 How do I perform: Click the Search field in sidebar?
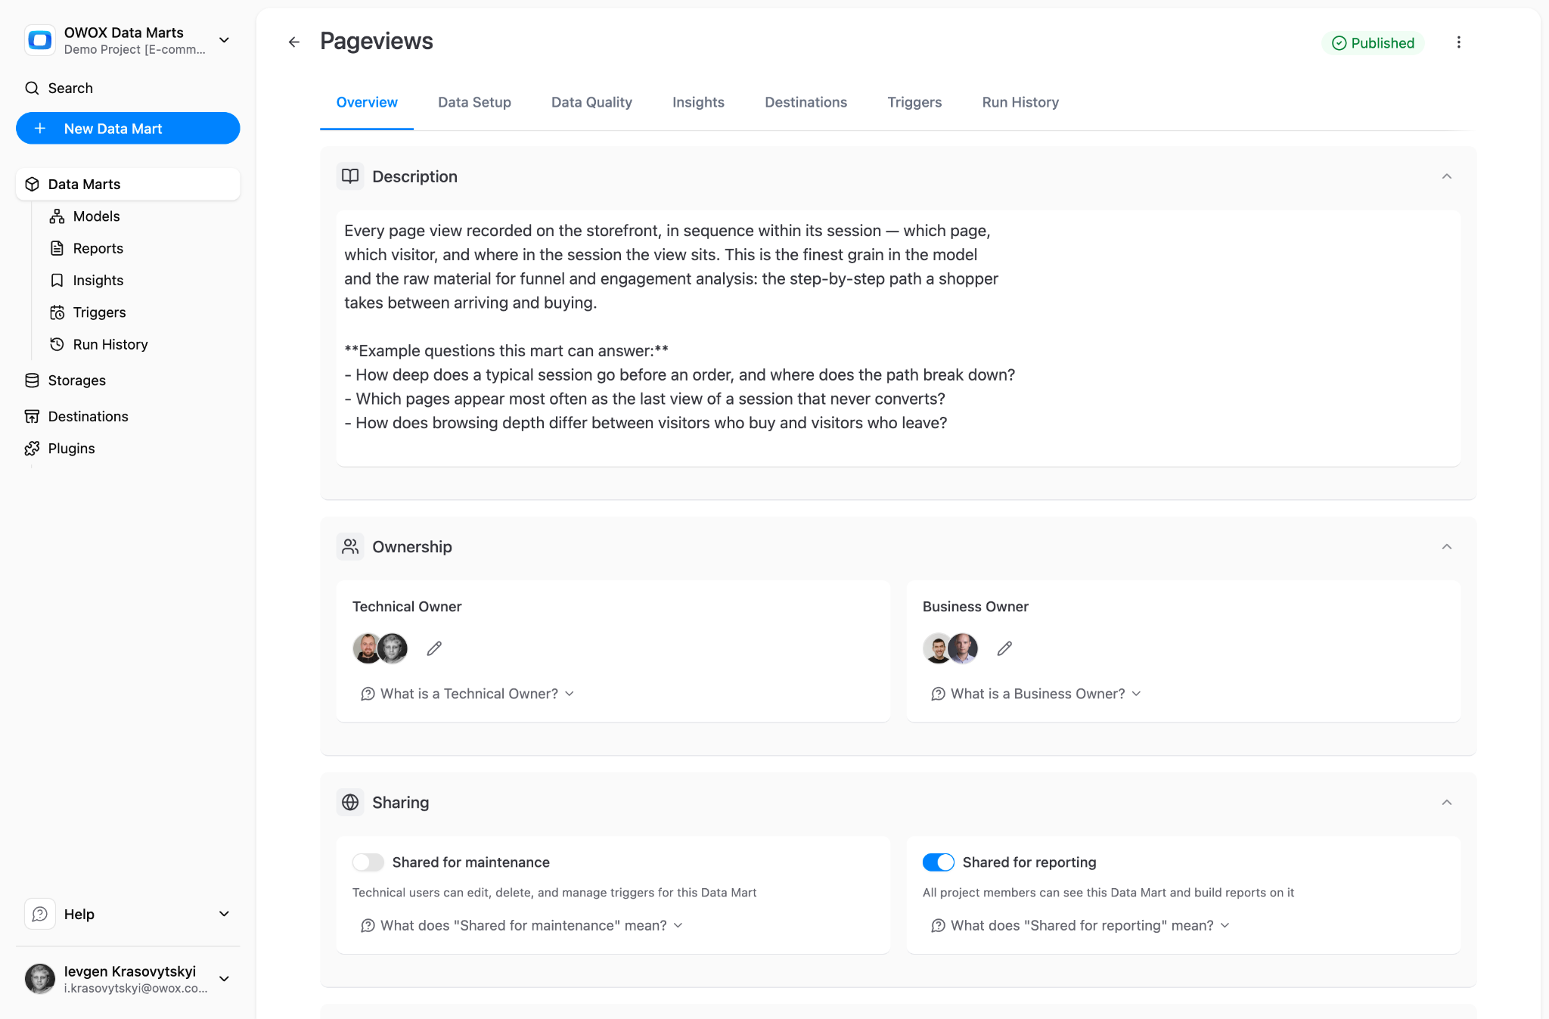(x=128, y=88)
